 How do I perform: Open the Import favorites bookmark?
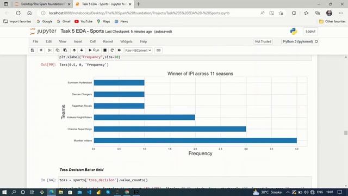point(17,21)
